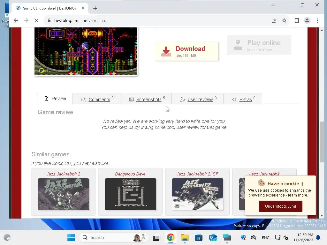Open the Windows Start menu
327x245 pixels.
[71, 237]
